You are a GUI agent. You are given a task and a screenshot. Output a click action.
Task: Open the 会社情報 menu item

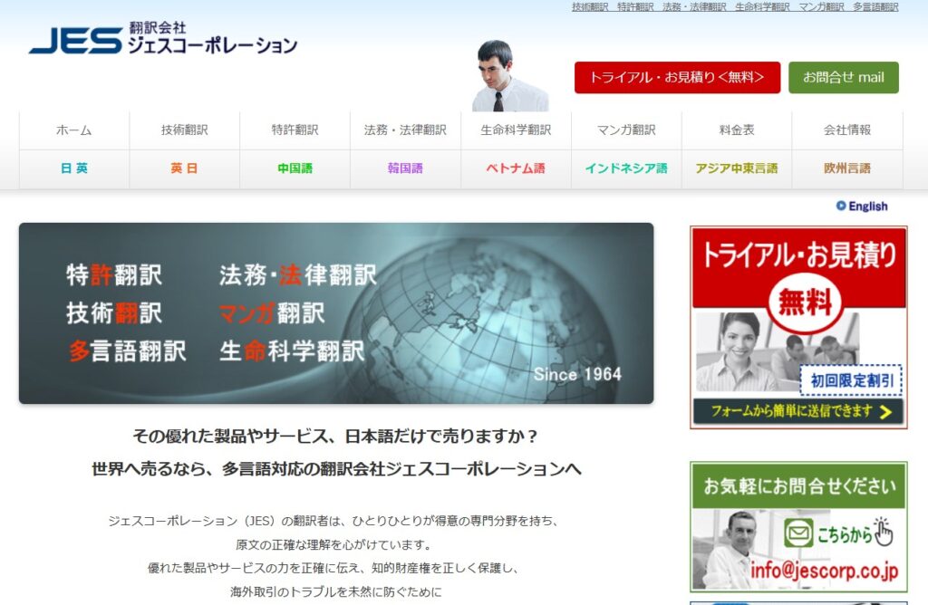point(847,130)
